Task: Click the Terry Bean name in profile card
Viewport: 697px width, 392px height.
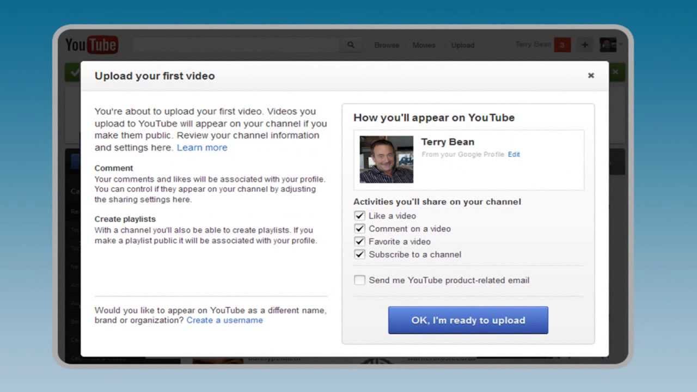Action: (x=448, y=142)
